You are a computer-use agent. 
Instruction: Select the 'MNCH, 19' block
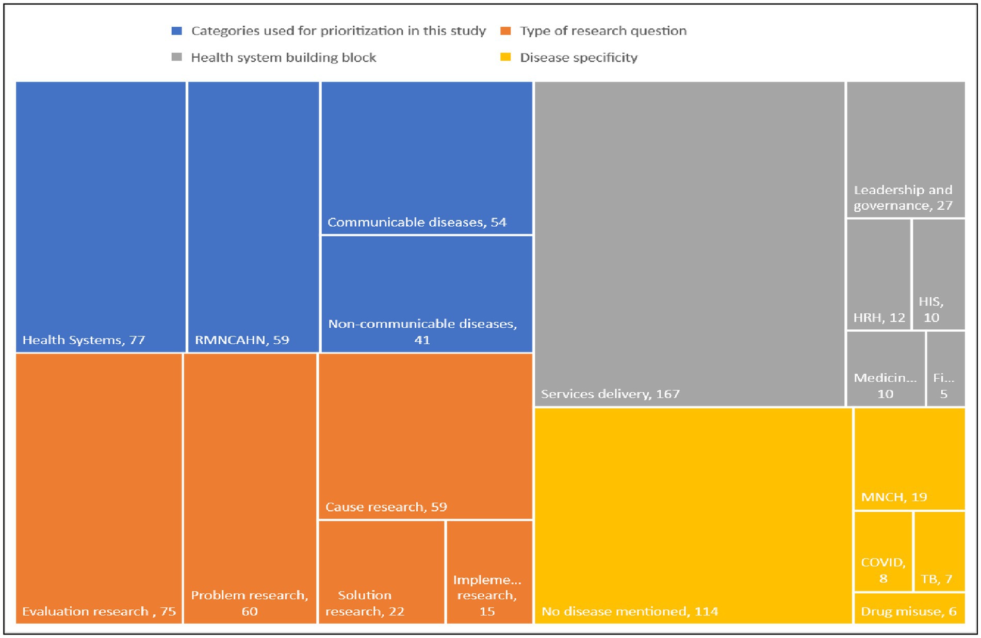click(909, 459)
